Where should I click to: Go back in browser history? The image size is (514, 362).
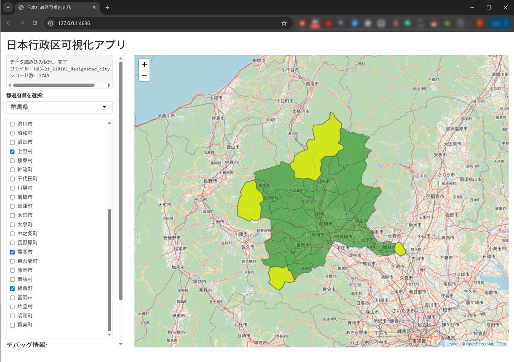[x=9, y=23]
